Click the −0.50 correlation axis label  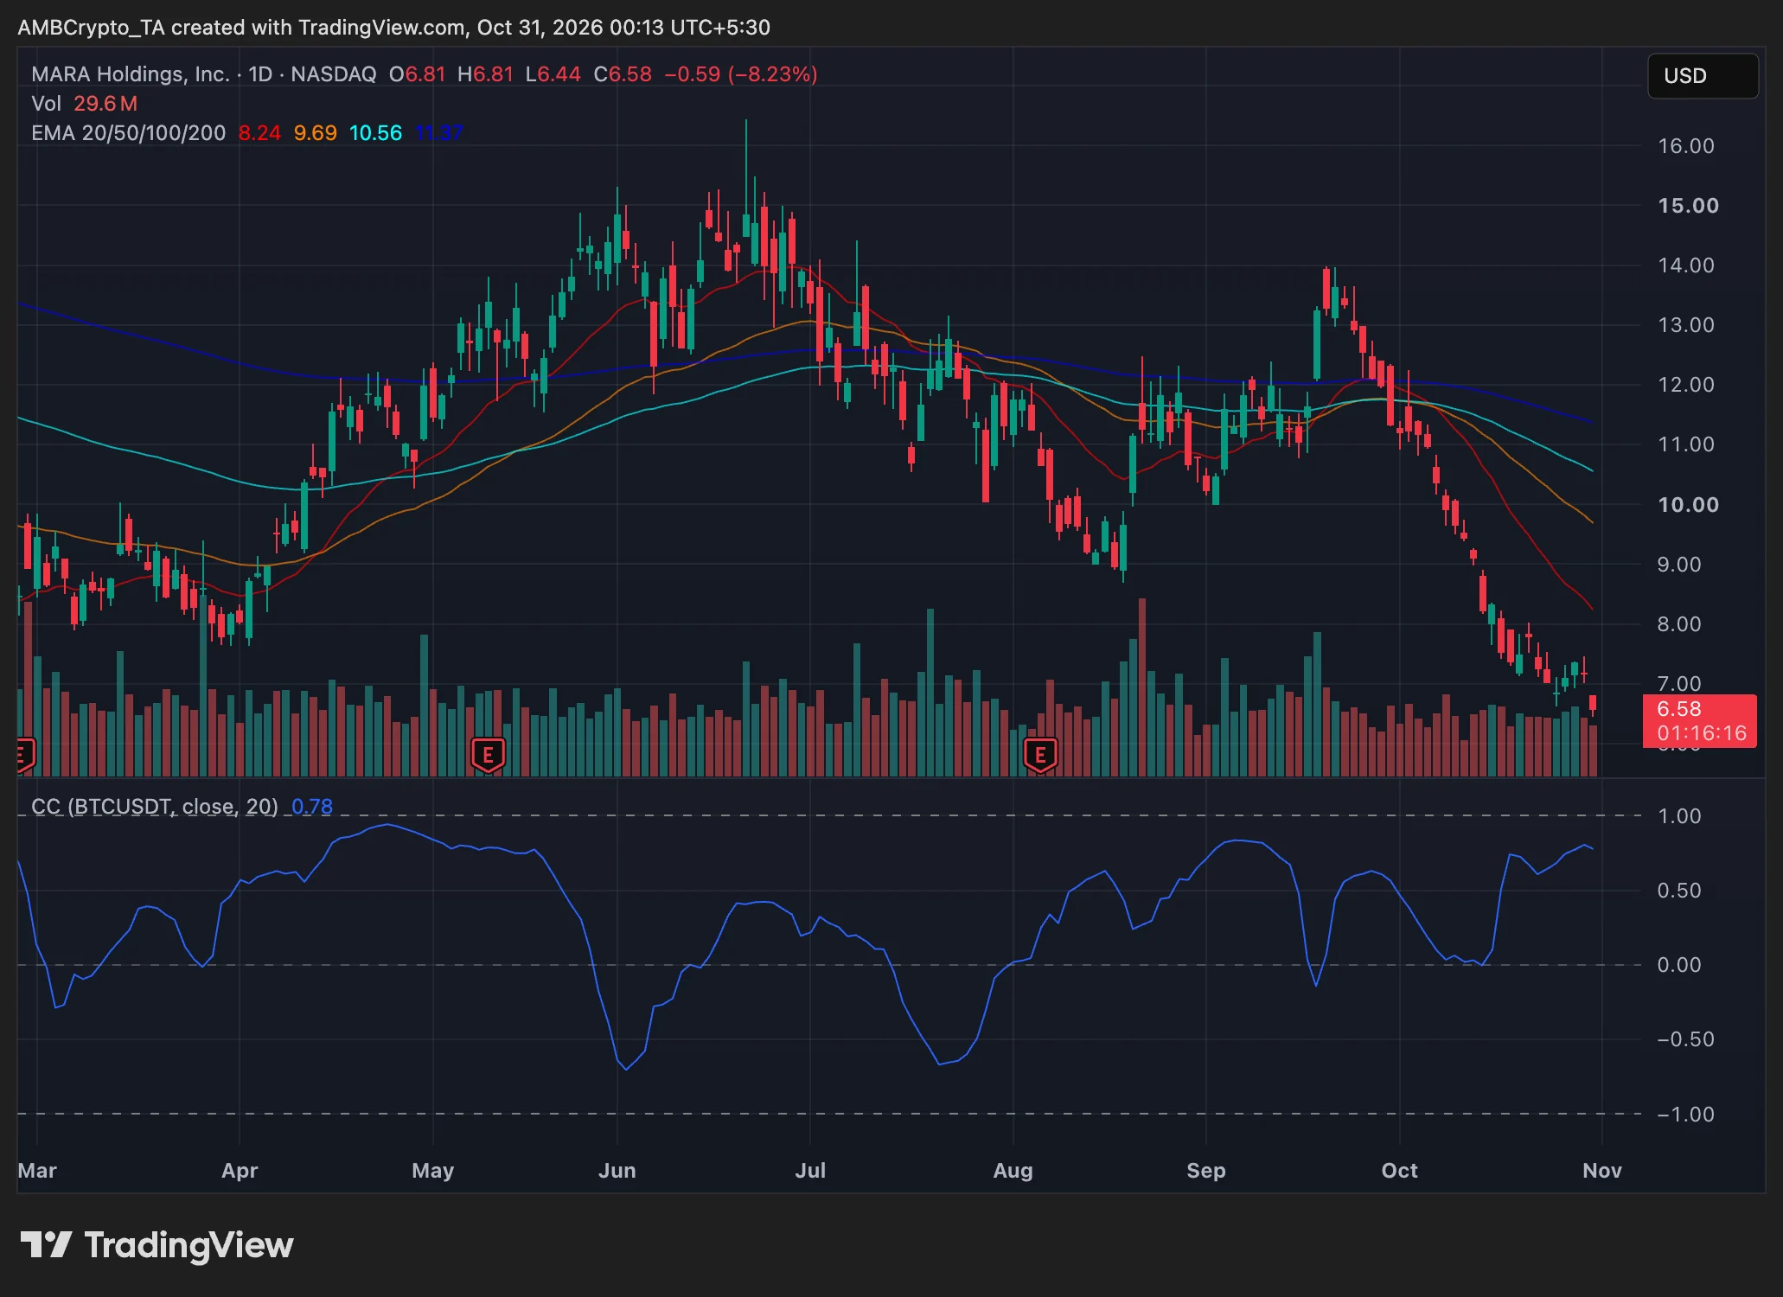pos(1685,1039)
